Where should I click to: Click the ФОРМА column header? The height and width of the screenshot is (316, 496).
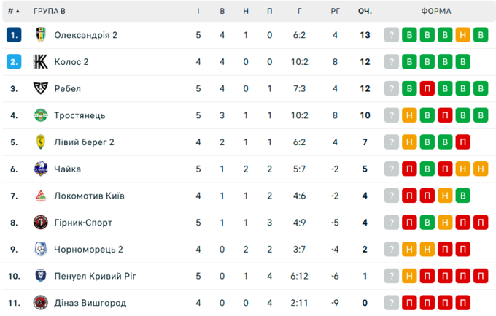pos(436,11)
